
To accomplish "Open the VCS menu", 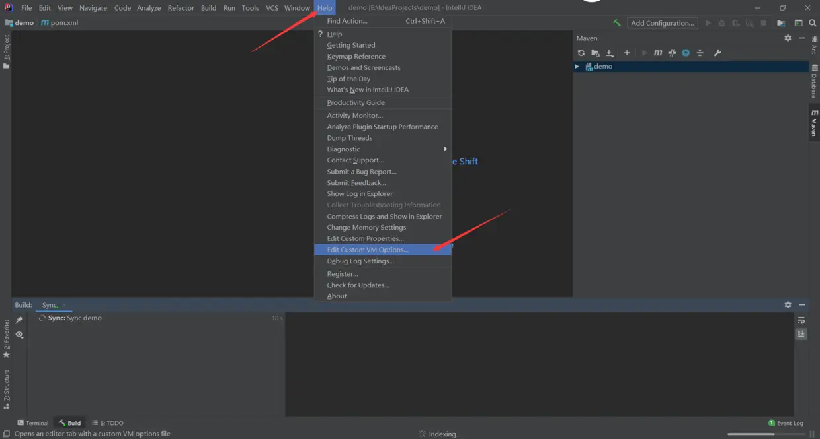I will tap(272, 8).
